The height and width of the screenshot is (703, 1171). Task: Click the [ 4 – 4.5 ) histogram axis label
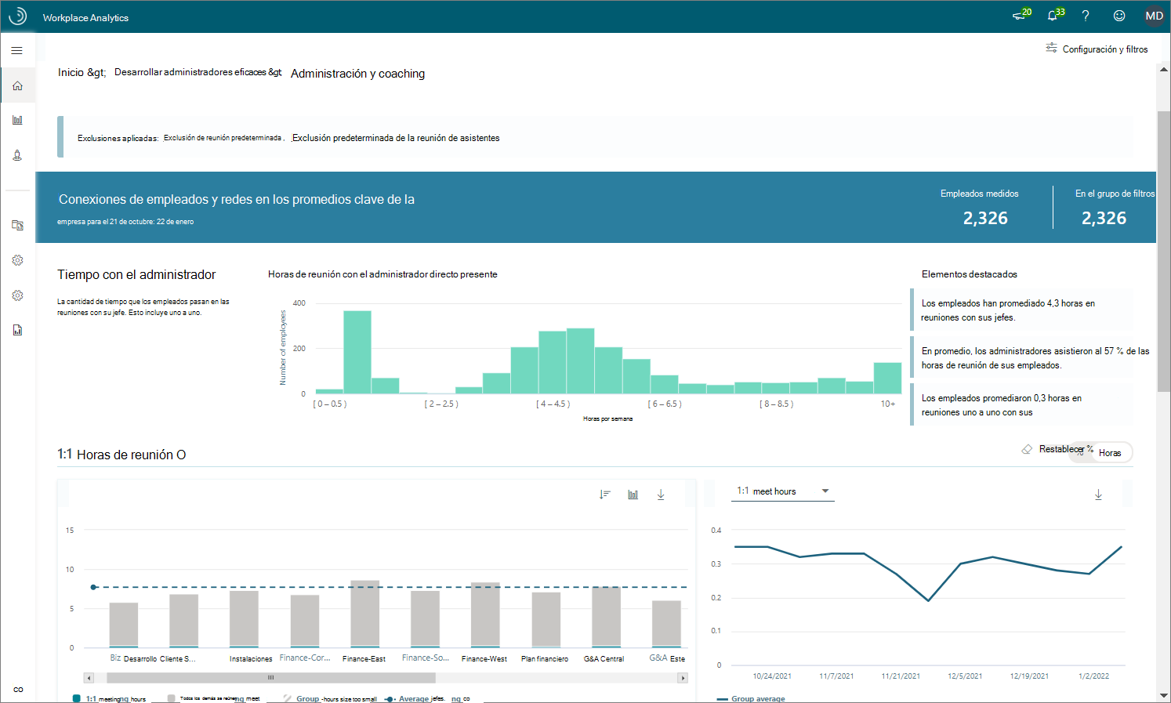pos(553,404)
